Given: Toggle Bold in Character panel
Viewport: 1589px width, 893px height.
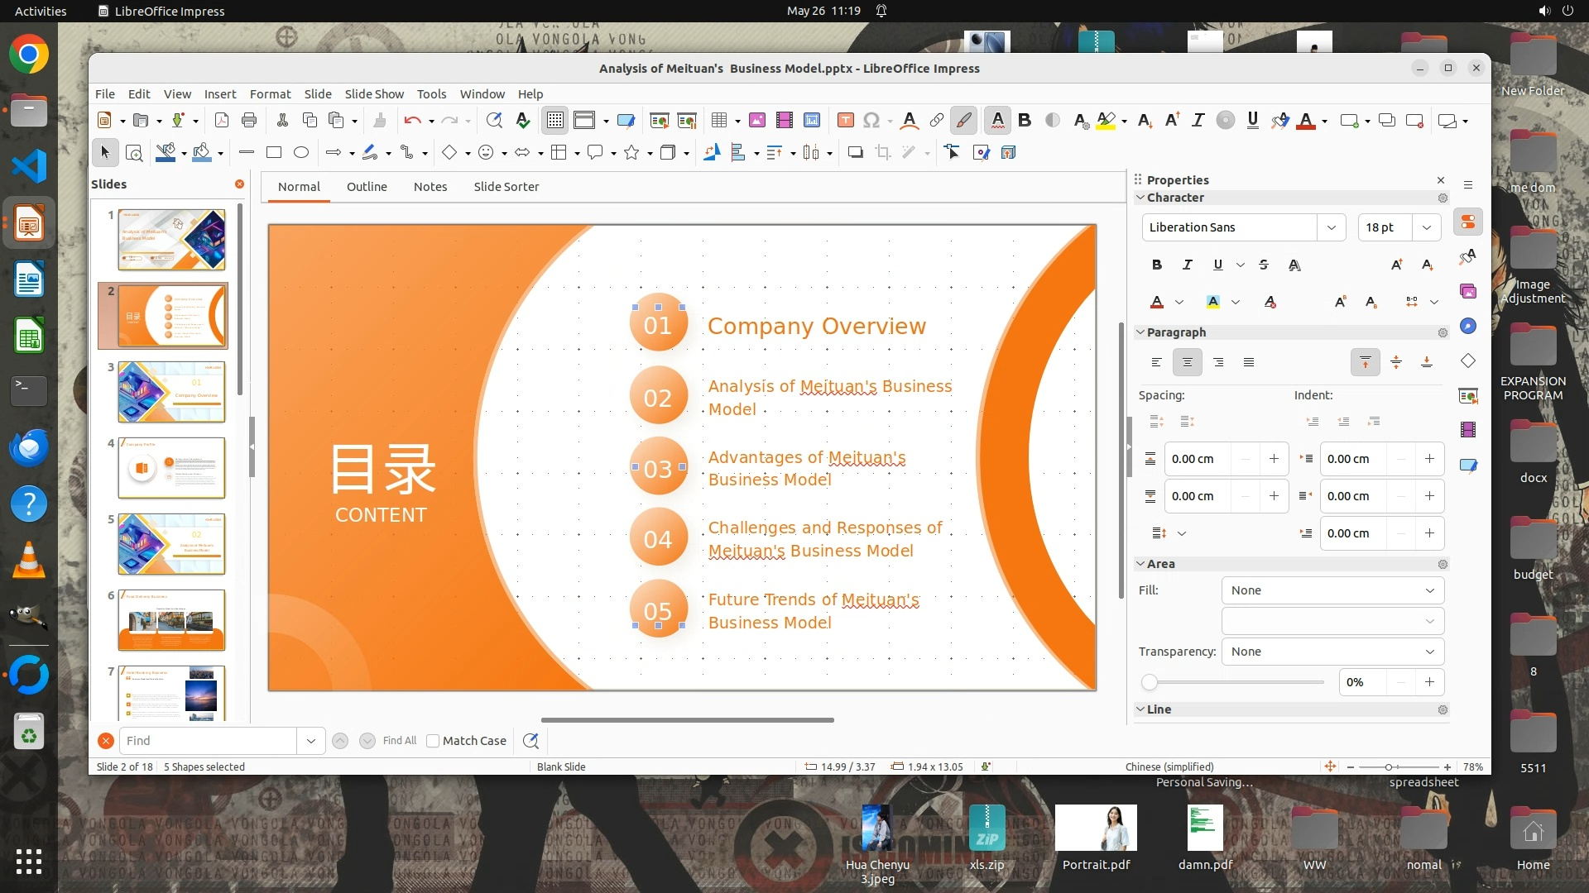Looking at the screenshot, I should 1157,265.
